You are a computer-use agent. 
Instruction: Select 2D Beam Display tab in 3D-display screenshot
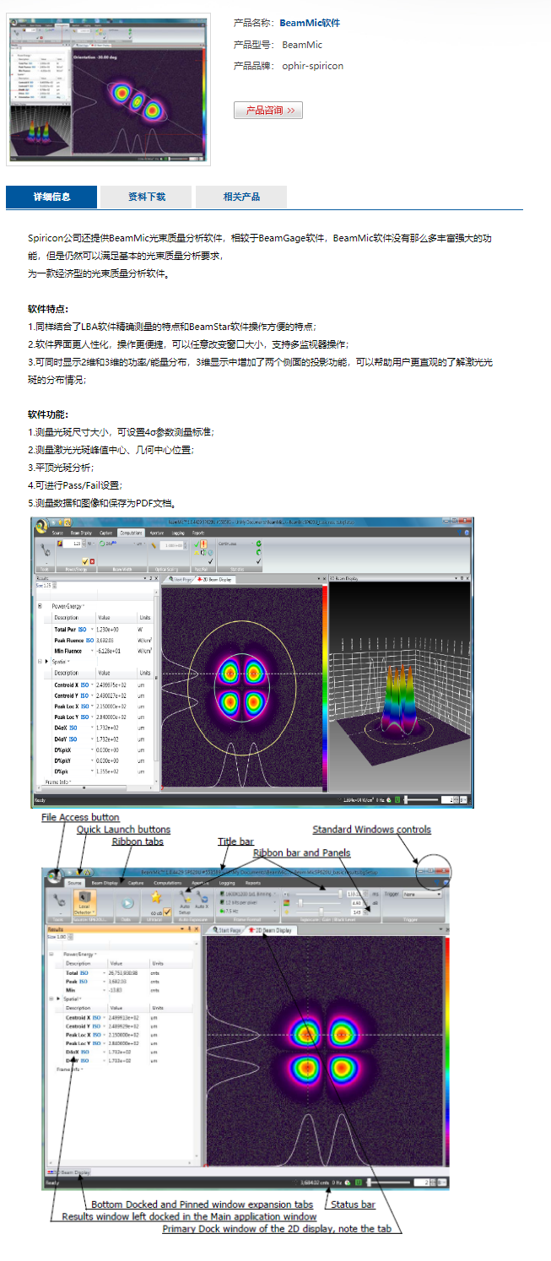[x=215, y=579]
